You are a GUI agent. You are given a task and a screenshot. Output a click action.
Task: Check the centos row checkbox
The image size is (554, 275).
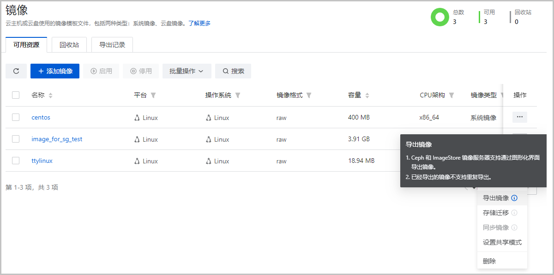[16, 117]
